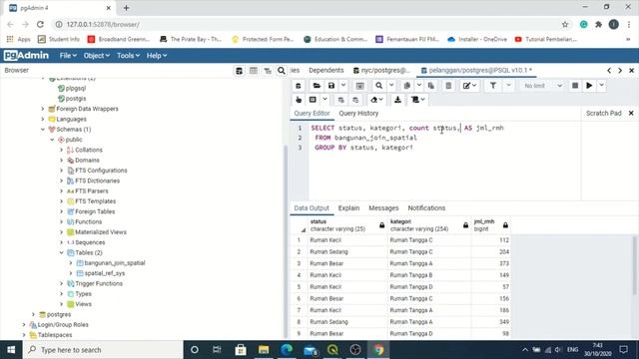Image resolution: width=639 pixels, height=359 pixels.
Task: Click the Query Tool icon in Browser panel
Action: coord(240,71)
